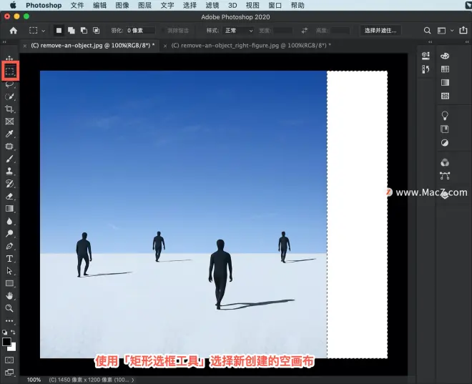Screen dimensions: 472x384
Task: Toggle Quick Mask mode
Action: [x=9, y=360]
